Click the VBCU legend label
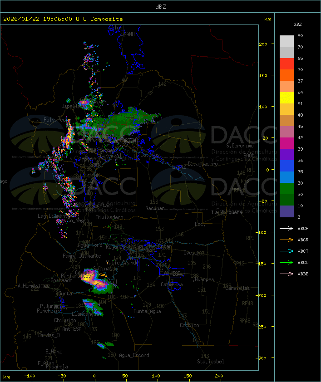321x382 pixels. [x=303, y=262]
